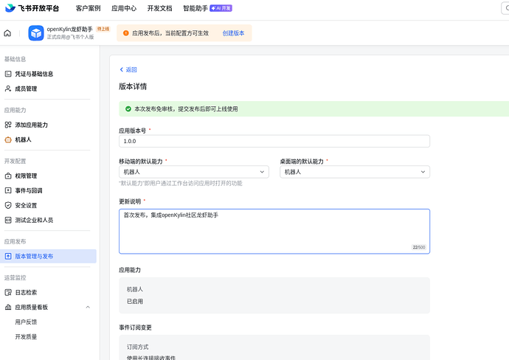509x360 pixels.
Task: Open 开发文档 in top navigation
Action: pyautogui.click(x=159, y=8)
